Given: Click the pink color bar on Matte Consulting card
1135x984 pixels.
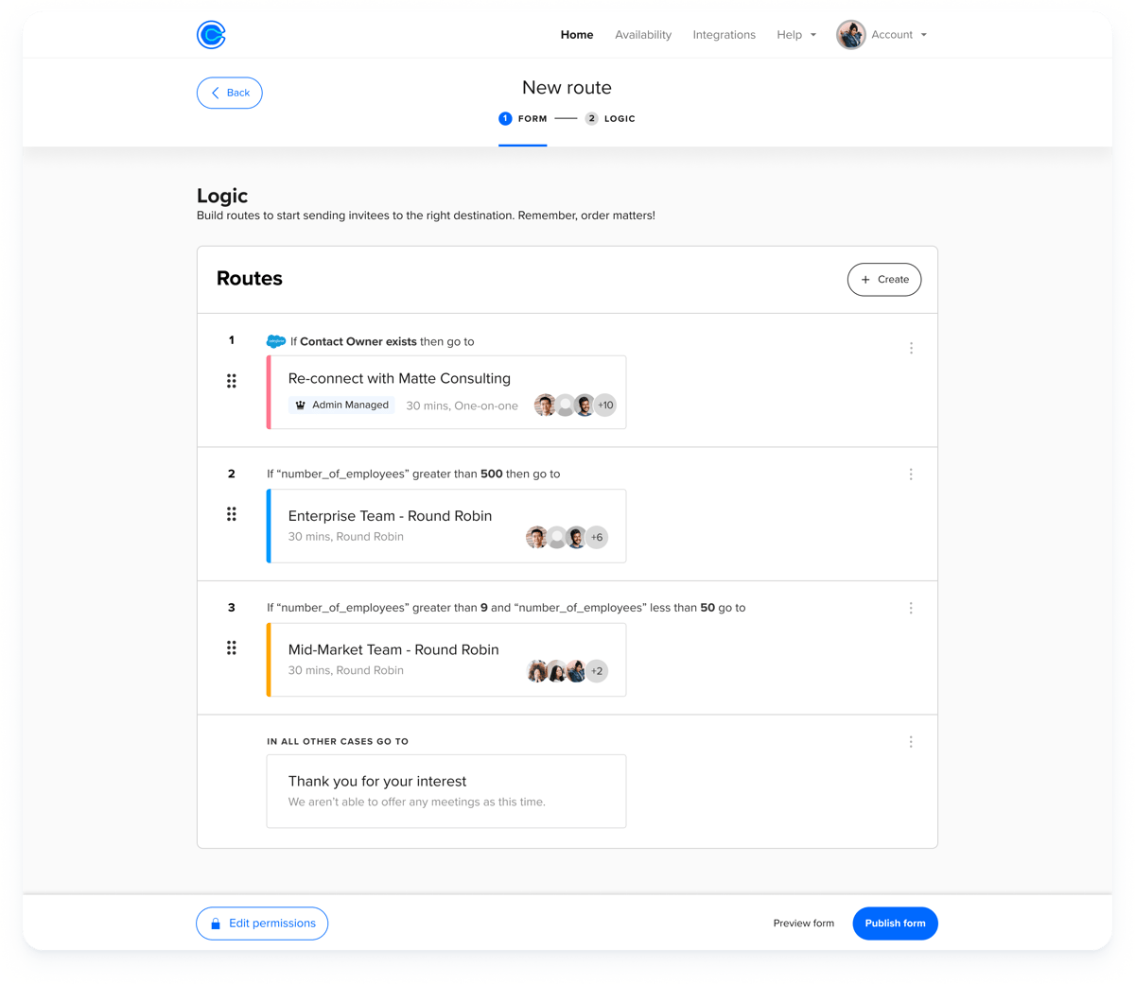Looking at the screenshot, I should (269, 392).
